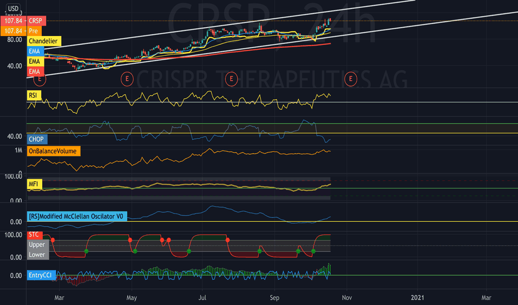The width and height of the screenshot is (518, 305).
Task: Select the MFI indicator label
Action: [34, 184]
